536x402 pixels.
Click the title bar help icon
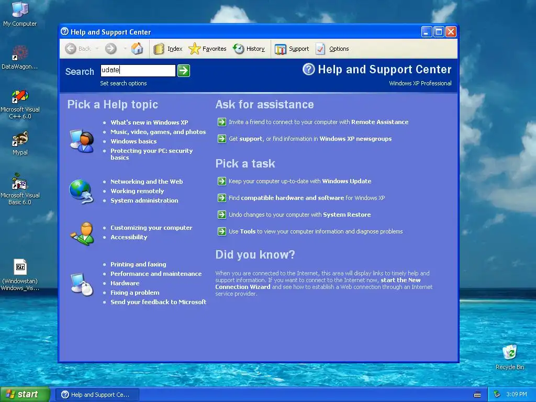[x=64, y=31]
